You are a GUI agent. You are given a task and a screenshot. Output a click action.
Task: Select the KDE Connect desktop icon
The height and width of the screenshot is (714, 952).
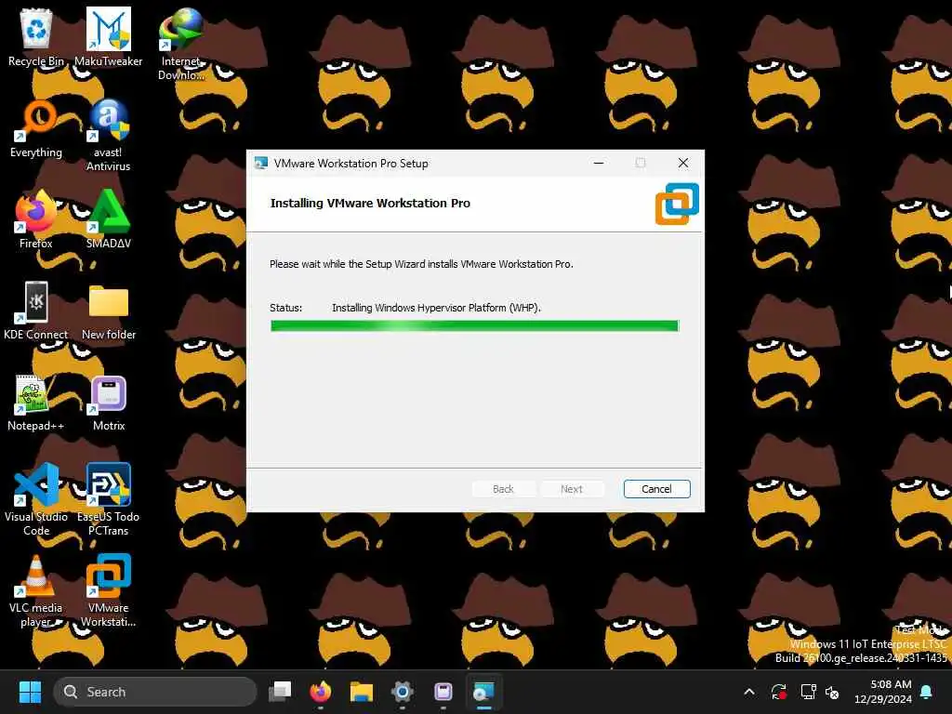[36, 311]
